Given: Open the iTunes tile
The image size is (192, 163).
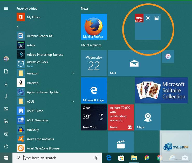Looking at the screenshot, I should (168, 57).
